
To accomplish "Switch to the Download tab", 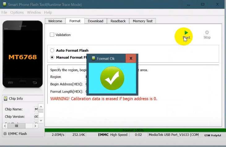I will pos(96,21).
